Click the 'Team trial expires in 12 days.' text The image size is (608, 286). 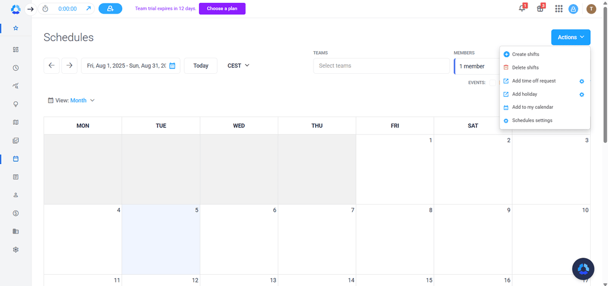166,8
